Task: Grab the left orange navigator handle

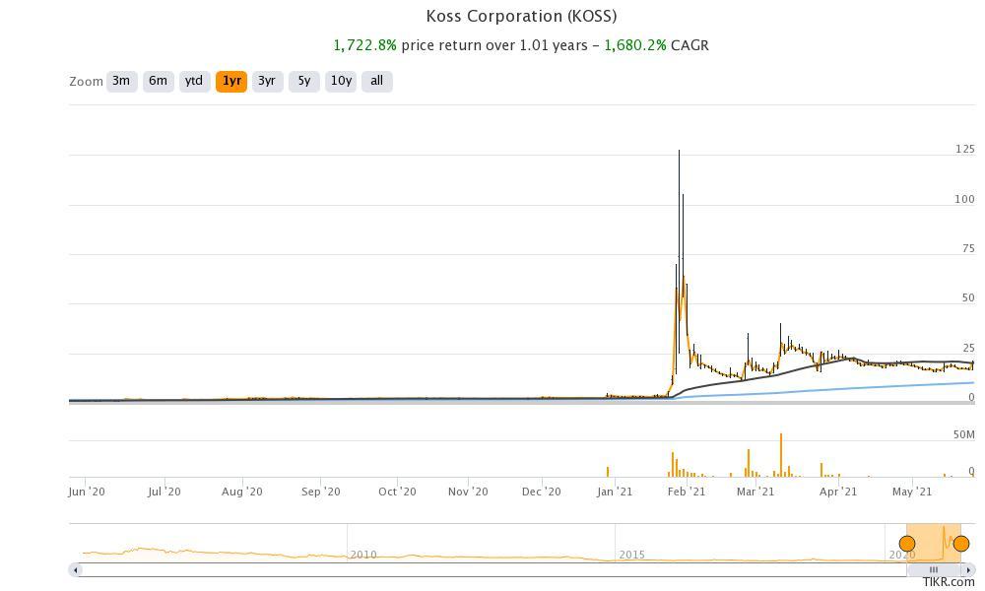Action: [x=907, y=544]
